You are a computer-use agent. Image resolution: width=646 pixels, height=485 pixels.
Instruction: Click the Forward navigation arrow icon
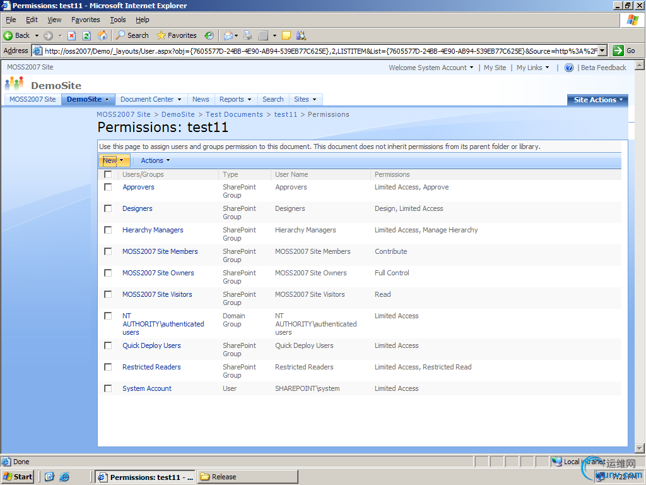pyautogui.click(x=48, y=35)
